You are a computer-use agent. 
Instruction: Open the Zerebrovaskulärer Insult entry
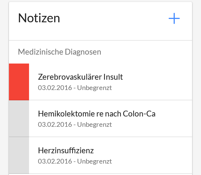(x=100, y=82)
